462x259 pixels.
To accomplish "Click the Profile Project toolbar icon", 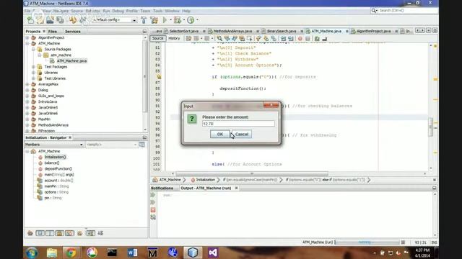I will pyautogui.click(x=191, y=20).
